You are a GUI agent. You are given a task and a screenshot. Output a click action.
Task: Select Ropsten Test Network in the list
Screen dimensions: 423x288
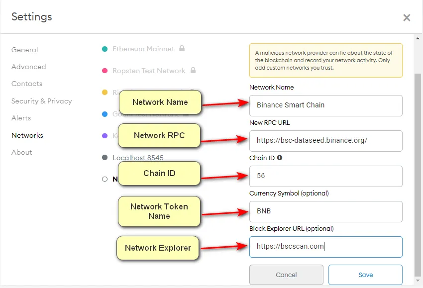[149, 71]
